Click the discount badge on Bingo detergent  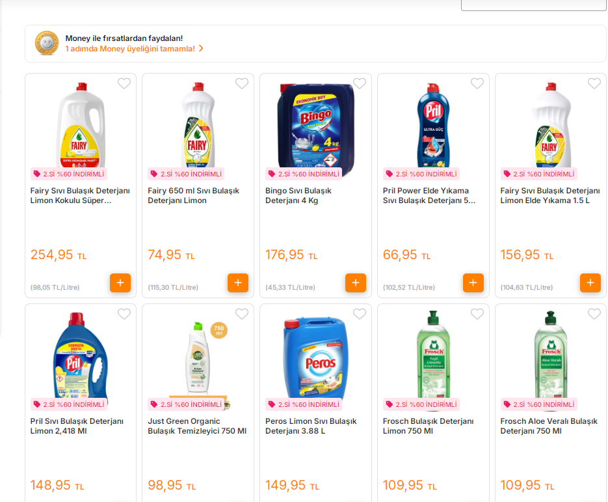(x=304, y=174)
